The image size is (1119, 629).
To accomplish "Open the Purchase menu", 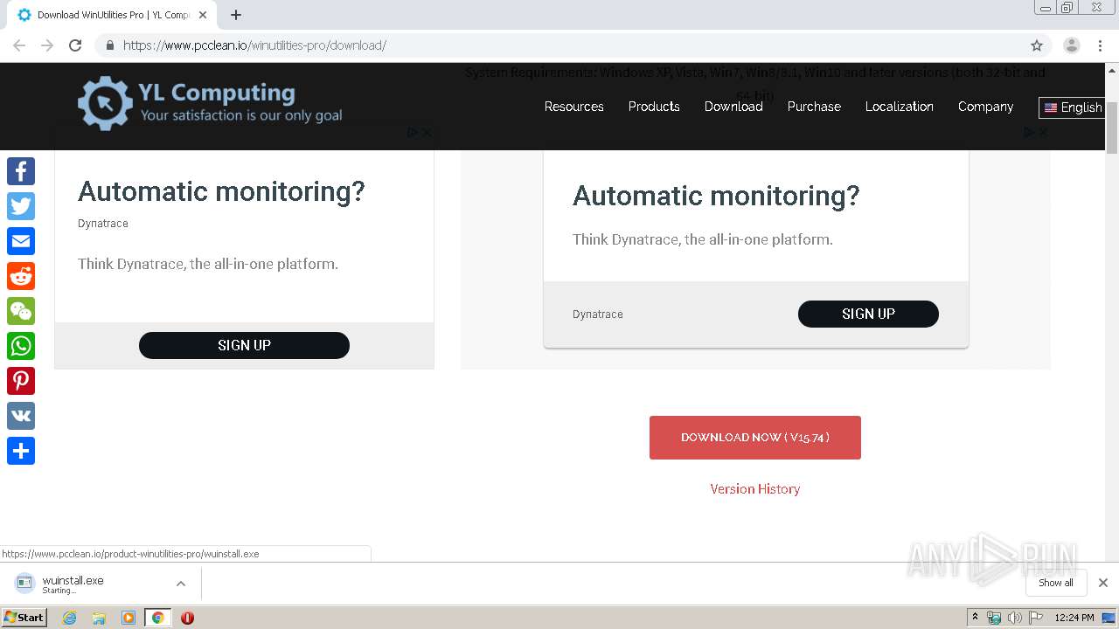I will 814,107.
